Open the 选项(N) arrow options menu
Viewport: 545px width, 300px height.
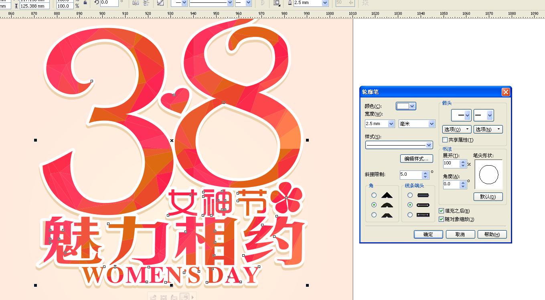coord(488,129)
